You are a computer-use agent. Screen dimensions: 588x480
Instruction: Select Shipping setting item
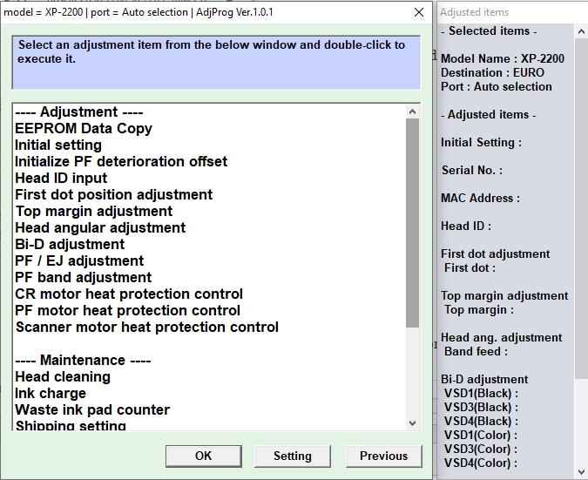pyautogui.click(x=71, y=425)
